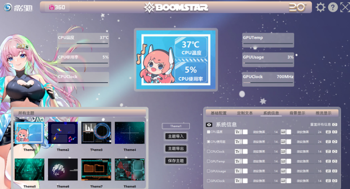This screenshot has height=189, width=350.
Task: Click the value color swatch in CPU使用率 row
Action: (x=288, y=142)
